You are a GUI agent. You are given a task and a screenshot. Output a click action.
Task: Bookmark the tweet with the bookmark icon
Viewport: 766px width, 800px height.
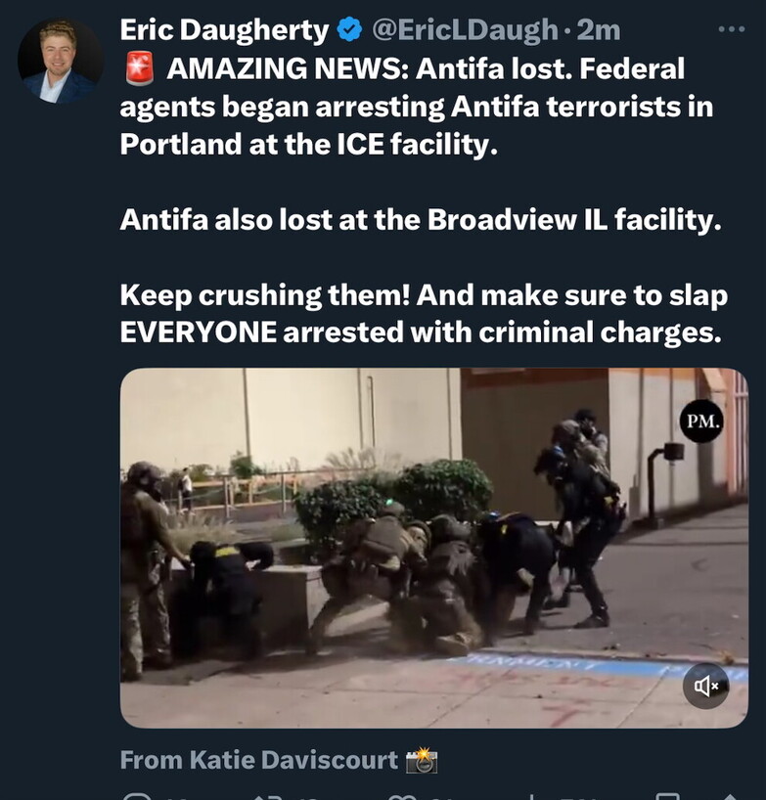pyautogui.click(x=667, y=795)
